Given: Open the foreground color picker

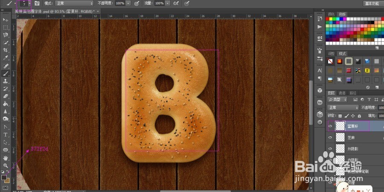Looking at the screenshot, I should click(x=4, y=177).
